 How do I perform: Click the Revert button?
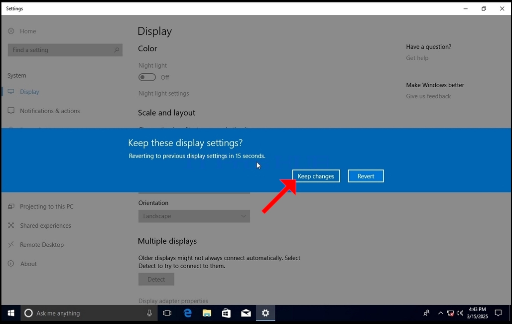(x=366, y=176)
